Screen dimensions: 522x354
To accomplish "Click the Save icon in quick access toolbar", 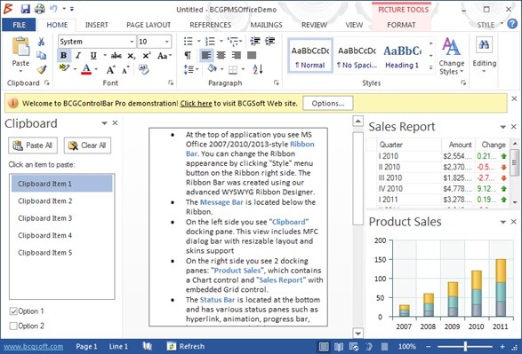I will (25, 9).
